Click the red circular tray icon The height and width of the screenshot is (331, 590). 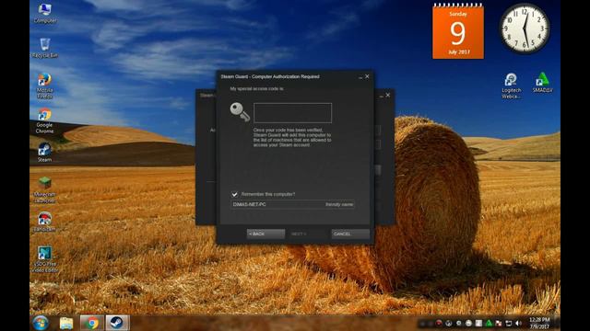point(439,323)
